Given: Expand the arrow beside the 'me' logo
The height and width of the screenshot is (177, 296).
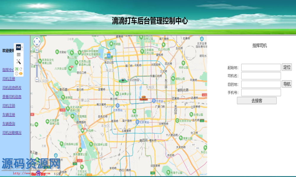Looking at the screenshot, I should click(x=22, y=47).
